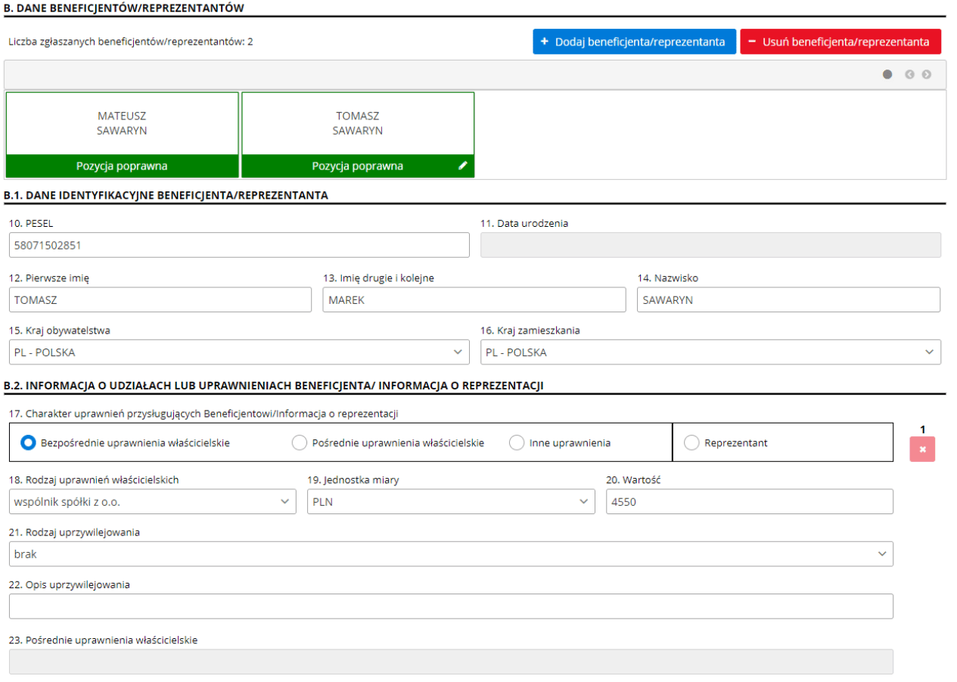Open the Rodzaj uprawnień właścicielskich selector

(x=286, y=501)
